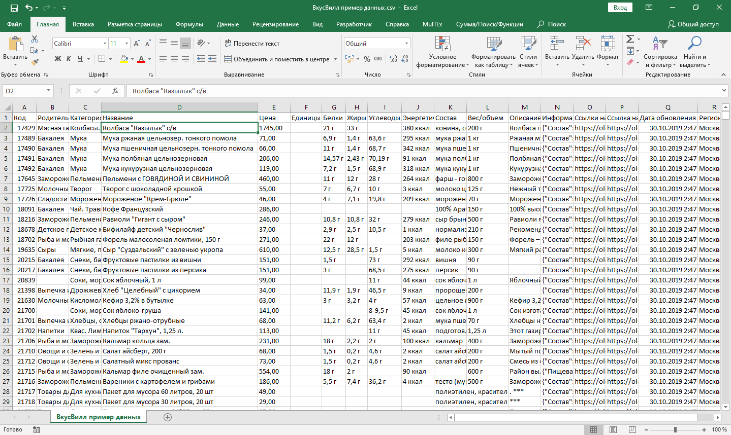Switch to Page Layout view in status bar

pyautogui.click(x=613, y=429)
